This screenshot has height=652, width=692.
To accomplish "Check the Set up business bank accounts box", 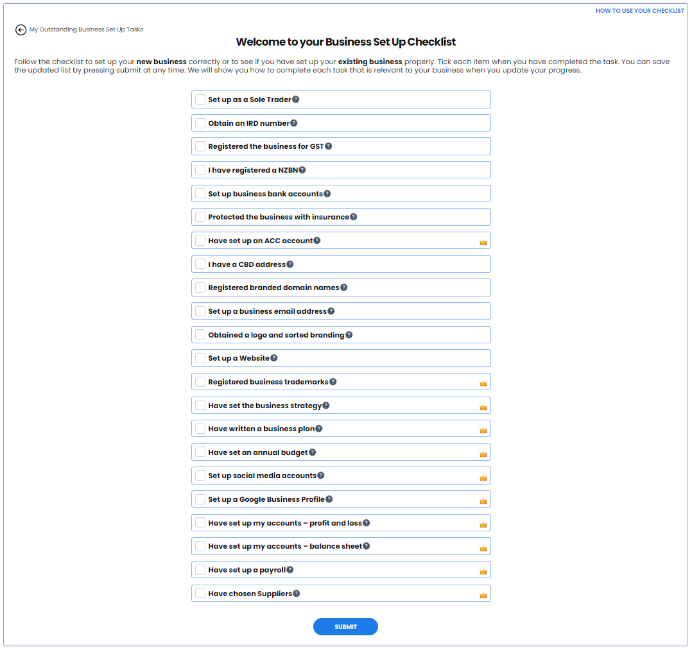I will click(x=200, y=193).
